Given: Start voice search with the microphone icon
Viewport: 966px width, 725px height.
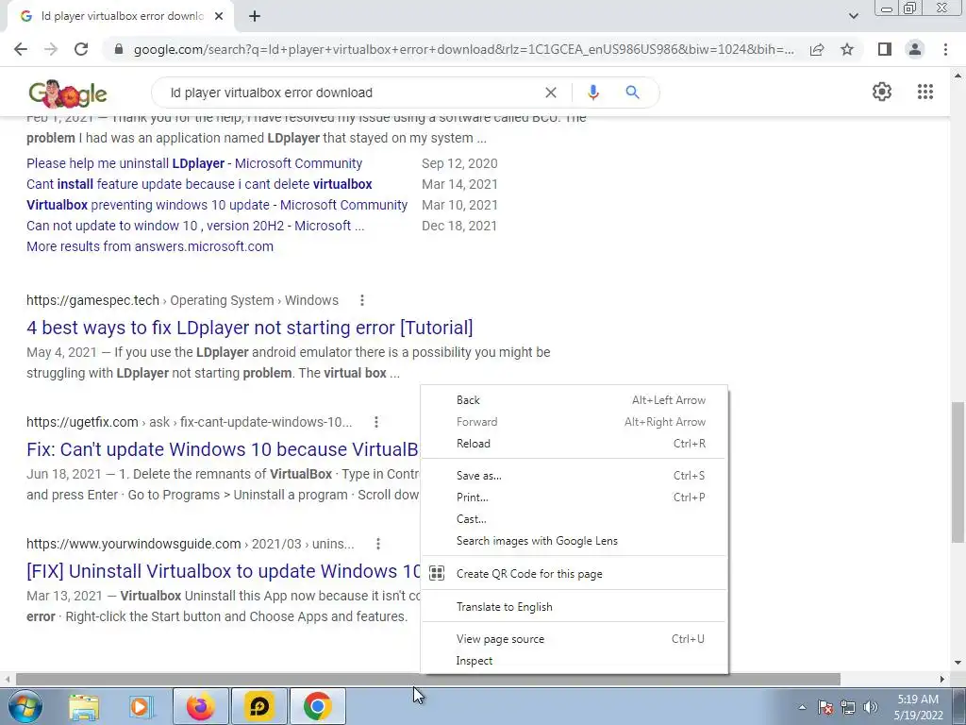Looking at the screenshot, I should (592, 93).
